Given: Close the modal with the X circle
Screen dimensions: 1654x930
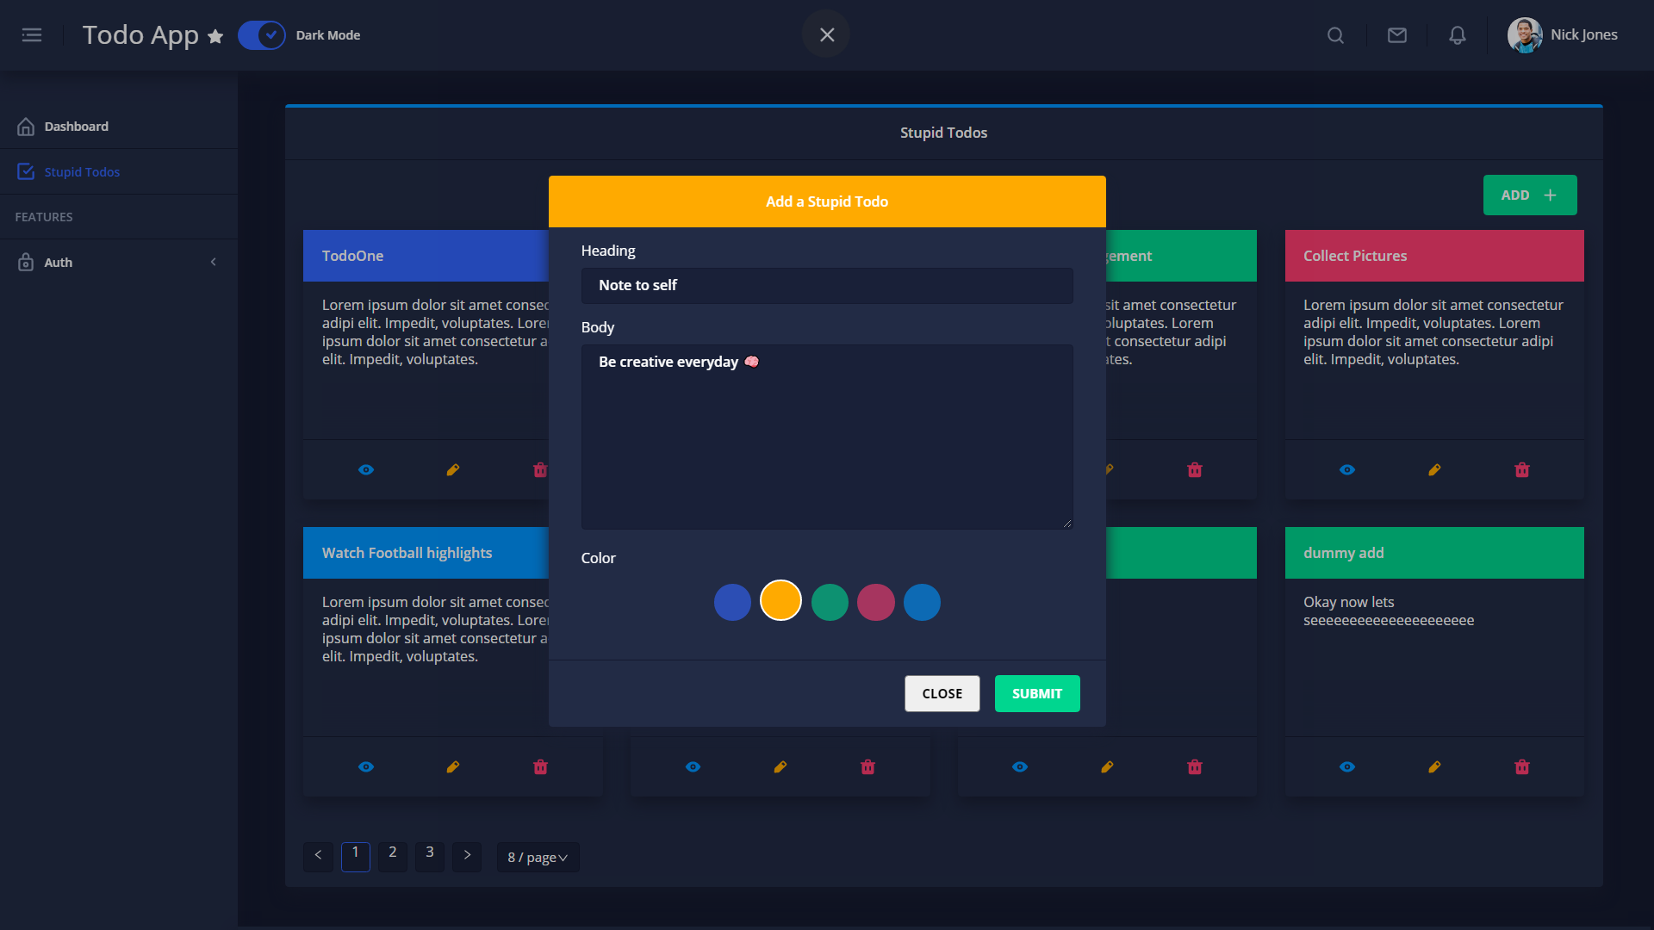Looking at the screenshot, I should pyautogui.click(x=826, y=34).
